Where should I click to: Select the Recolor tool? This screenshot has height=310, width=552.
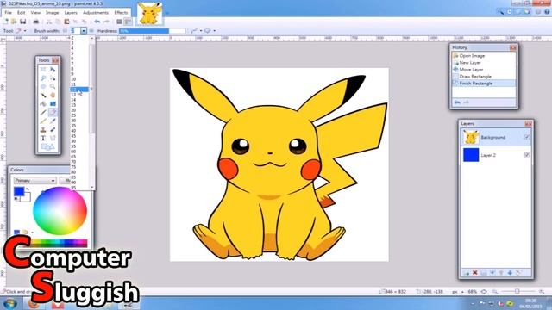tap(53, 130)
